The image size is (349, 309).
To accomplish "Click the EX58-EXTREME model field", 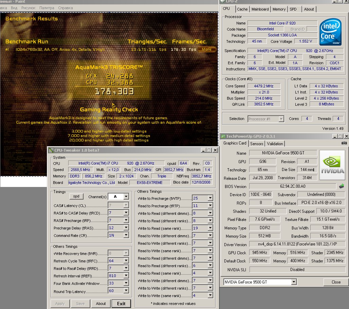I will pos(150,182).
